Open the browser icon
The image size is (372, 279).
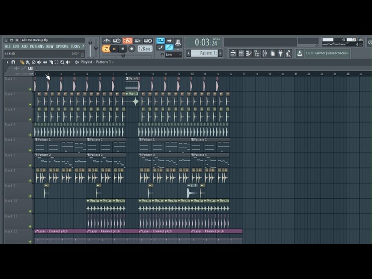coord(257,53)
